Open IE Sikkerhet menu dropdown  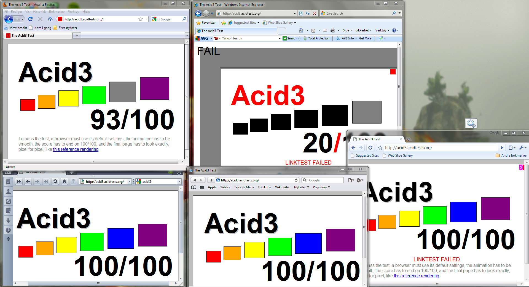tap(364, 30)
